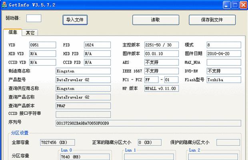This screenshot has height=160, width=248.
Task: Click the CCID VID field
Action: pyautogui.click(x=43, y=62)
